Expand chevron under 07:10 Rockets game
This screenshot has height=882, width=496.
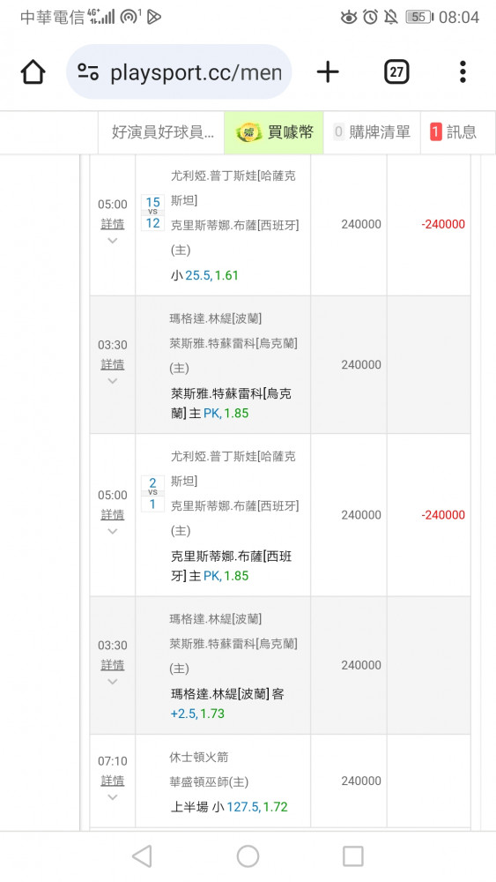tap(113, 797)
